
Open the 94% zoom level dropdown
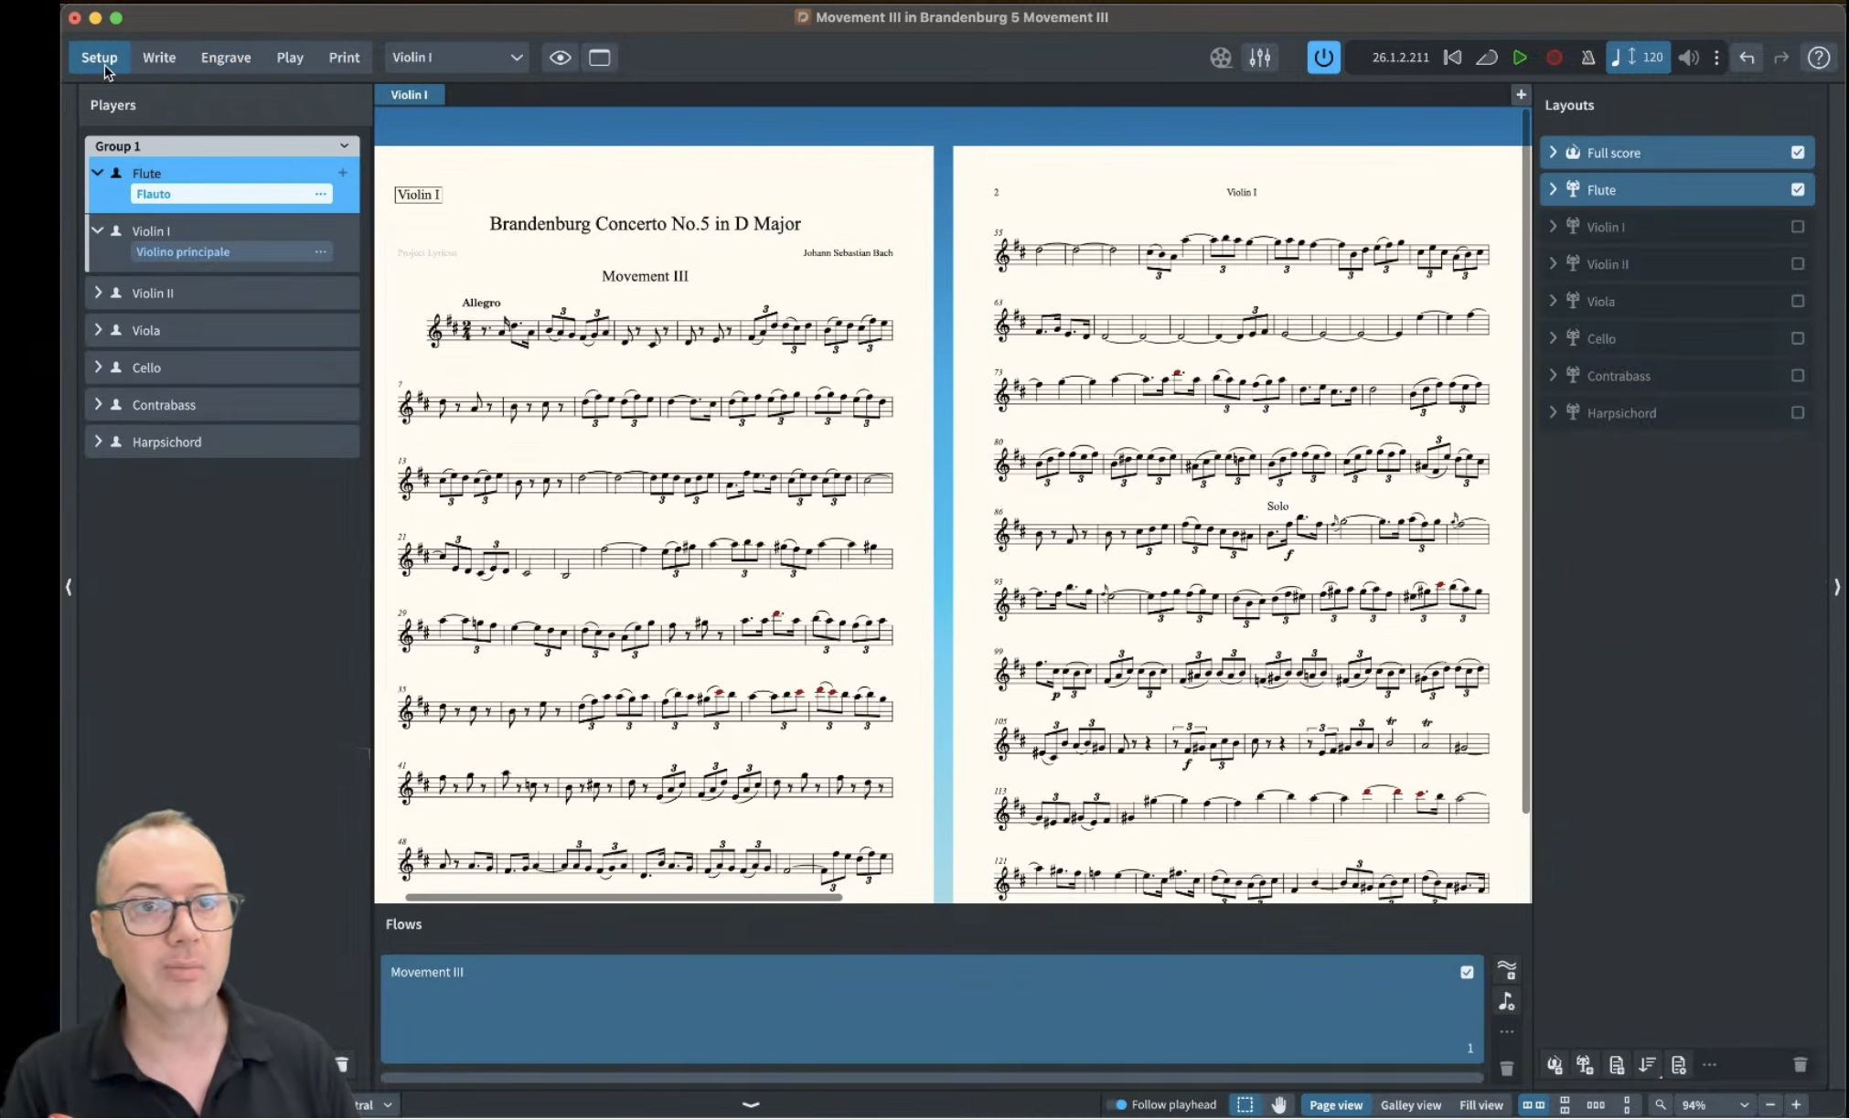point(1743,1104)
